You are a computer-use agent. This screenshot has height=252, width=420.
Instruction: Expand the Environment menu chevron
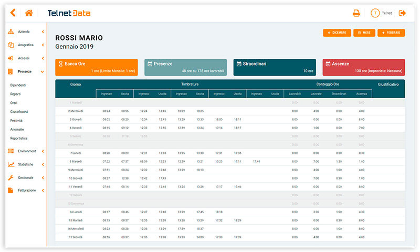coord(43,151)
